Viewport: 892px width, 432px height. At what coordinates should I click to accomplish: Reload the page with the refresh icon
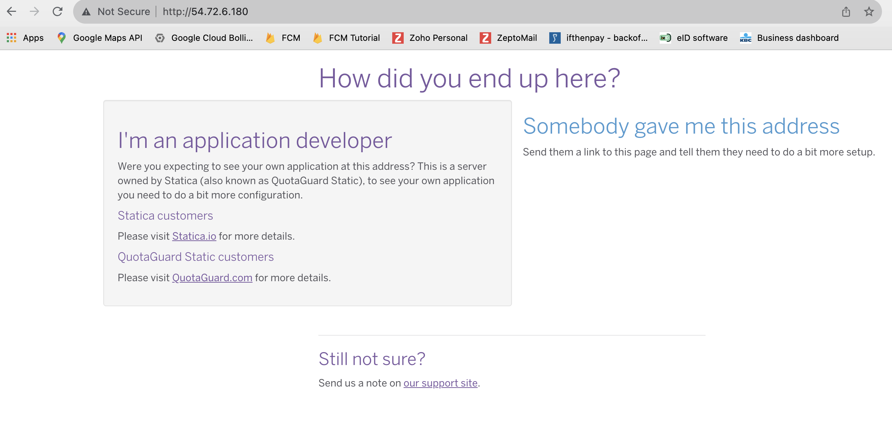click(x=57, y=11)
